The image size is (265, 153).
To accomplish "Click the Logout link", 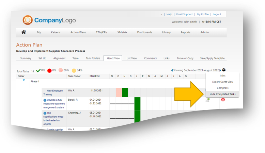I will click(217, 14).
